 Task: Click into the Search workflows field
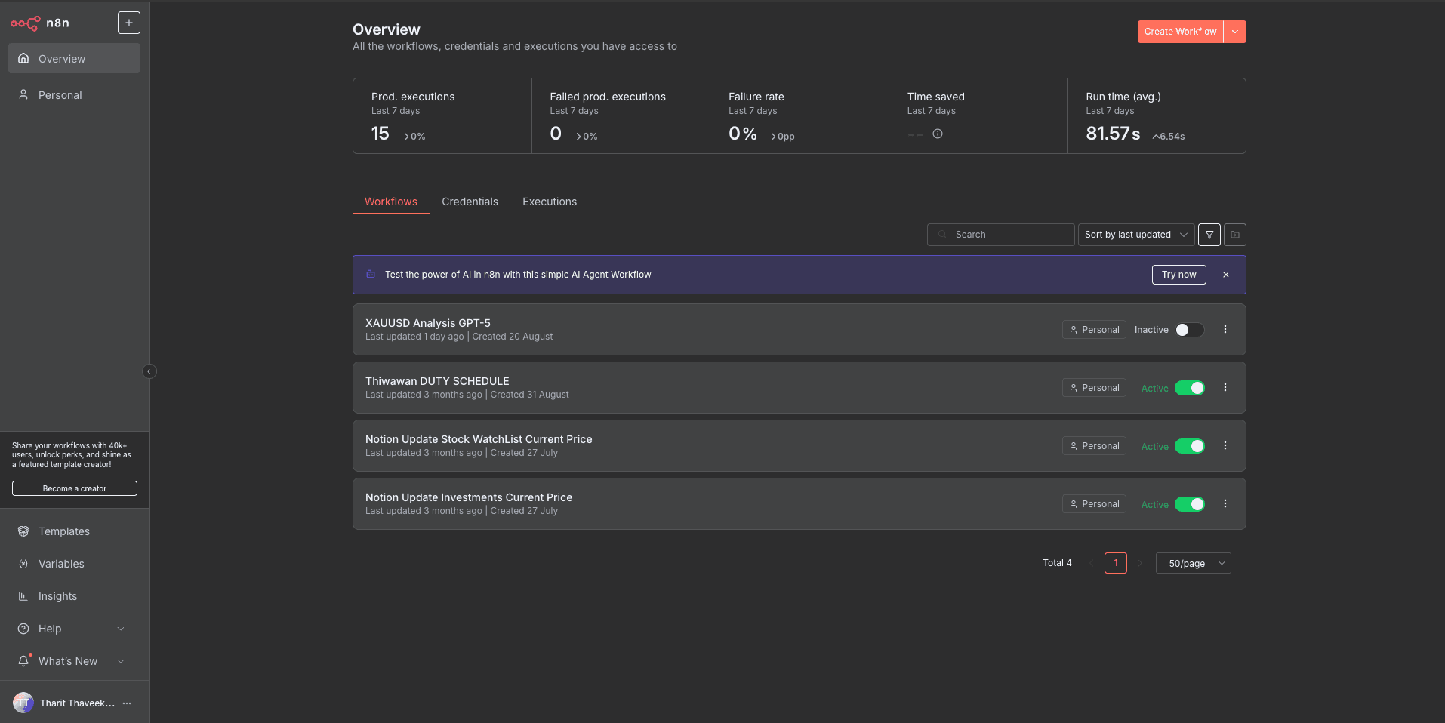[1000, 235]
